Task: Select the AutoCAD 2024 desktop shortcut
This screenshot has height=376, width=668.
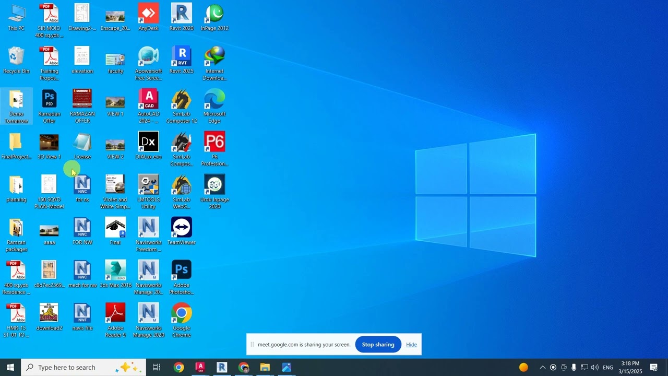Action: (148, 107)
